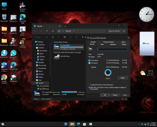Click the Share icon in Explorer toolbar
157x127 pixels.
71,37
